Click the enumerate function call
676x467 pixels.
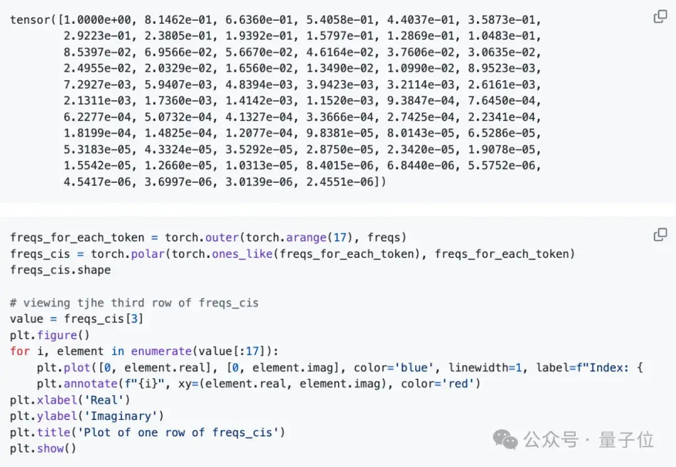tap(161, 351)
